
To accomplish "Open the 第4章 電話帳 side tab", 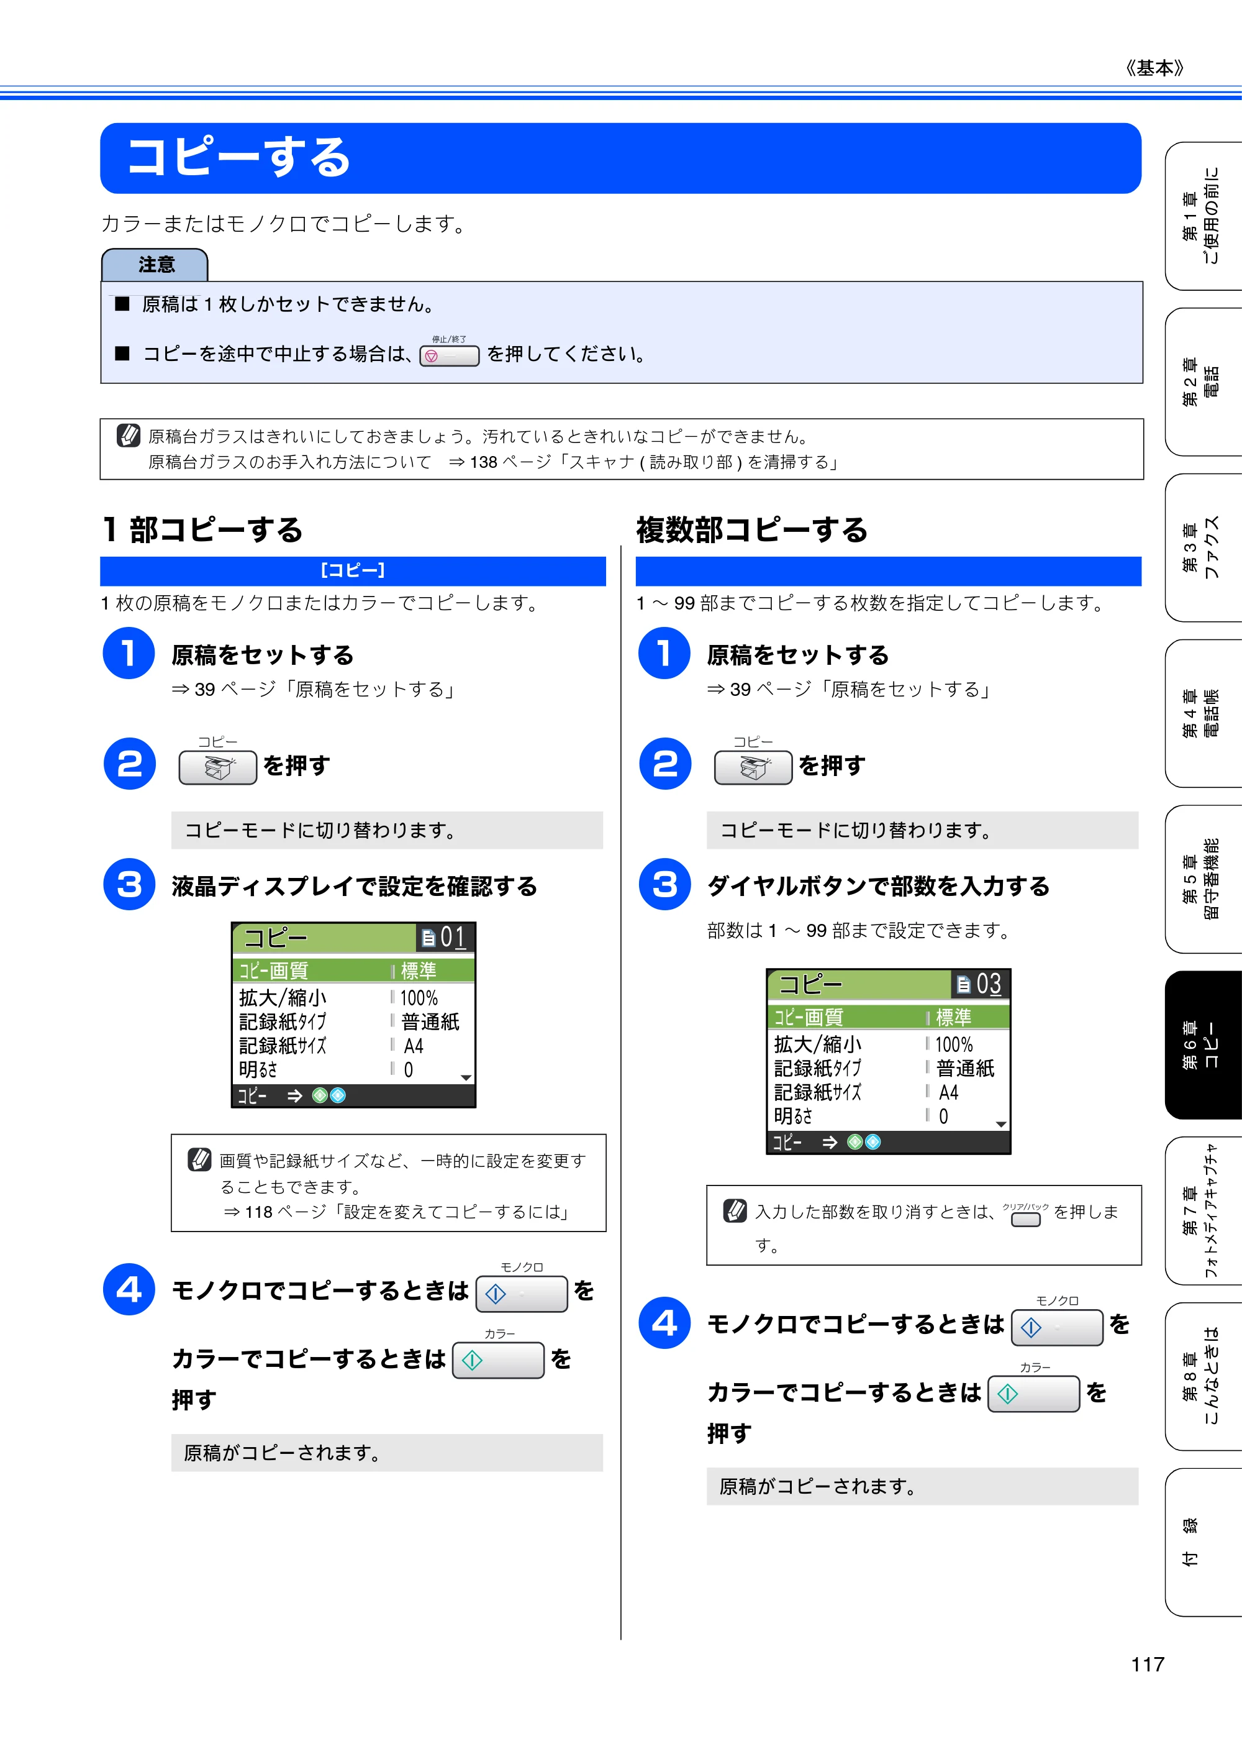I will tap(1203, 713).
